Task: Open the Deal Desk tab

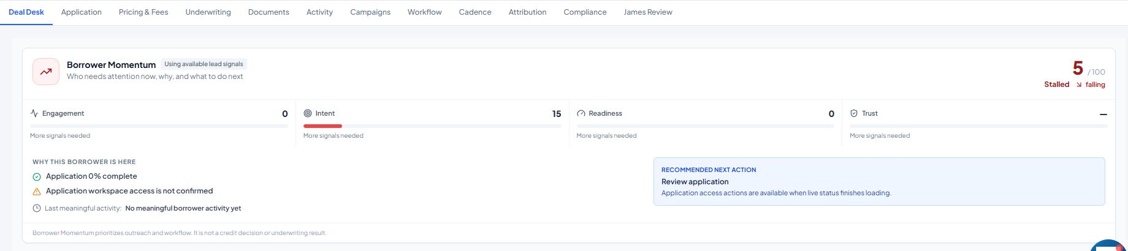Action: [26, 12]
